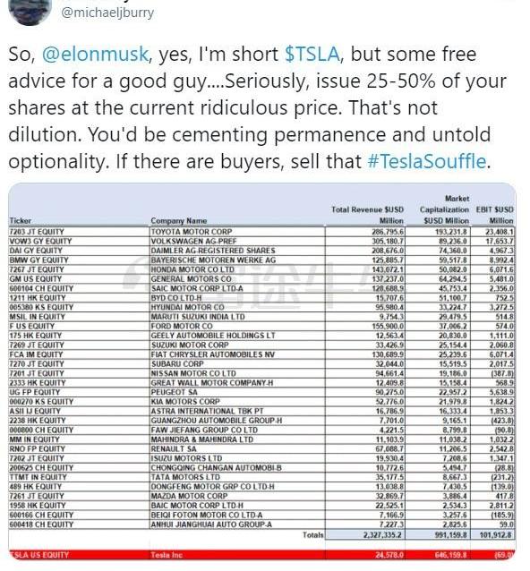
Task: Open the embedded table image
Action: click(x=262, y=373)
